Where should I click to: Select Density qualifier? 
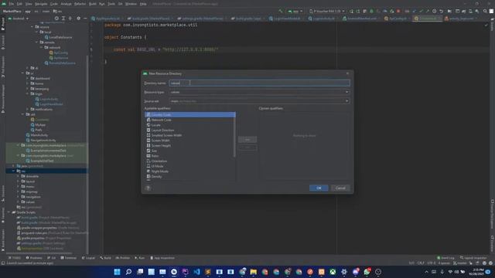pos(189,177)
